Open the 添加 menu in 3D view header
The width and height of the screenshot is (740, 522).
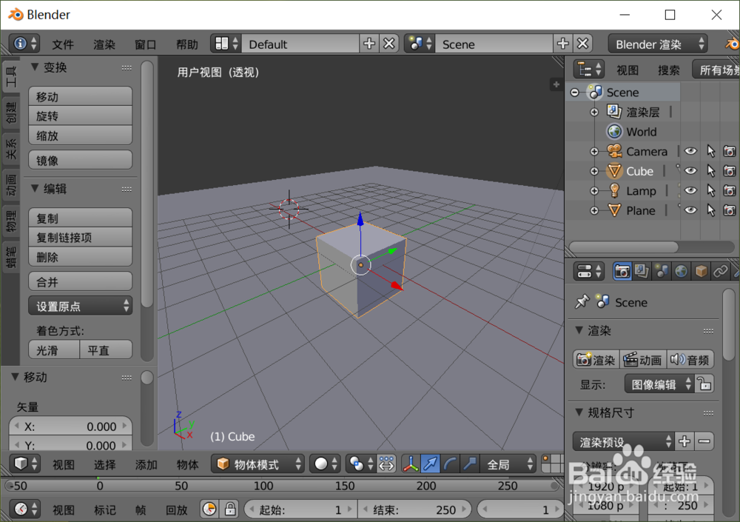coord(146,464)
